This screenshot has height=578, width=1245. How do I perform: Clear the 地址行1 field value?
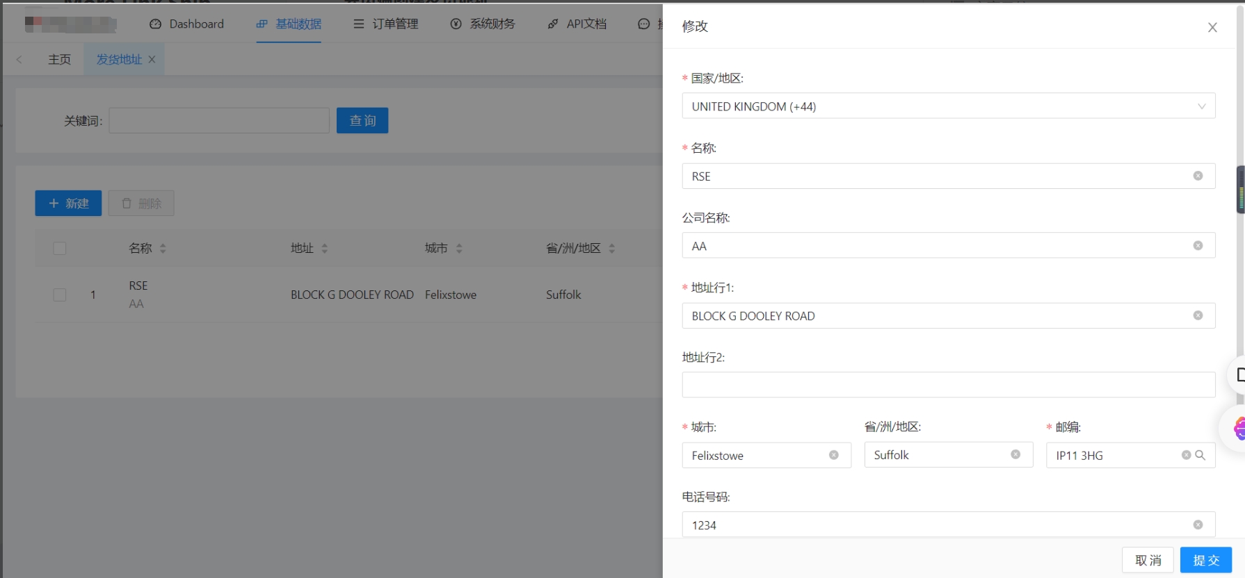pos(1198,315)
